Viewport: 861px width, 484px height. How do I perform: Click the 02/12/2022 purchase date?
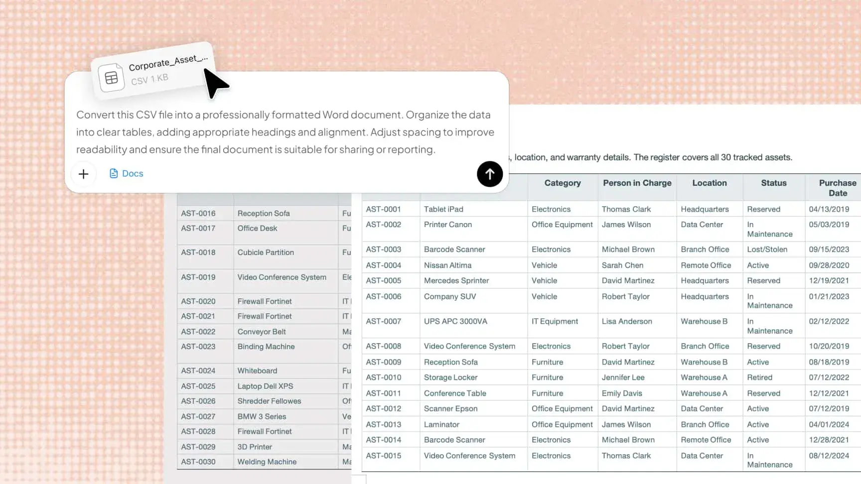[829, 322]
